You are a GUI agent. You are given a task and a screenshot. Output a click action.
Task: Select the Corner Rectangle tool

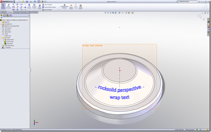point(13,7)
